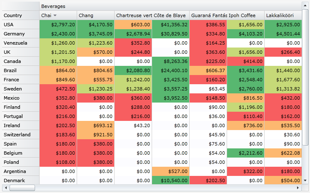Select the Germany row header
The width and height of the screenshot is (310, 193).
[20, 34]
